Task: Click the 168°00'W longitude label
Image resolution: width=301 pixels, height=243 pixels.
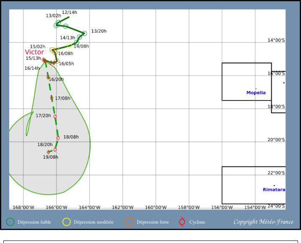Action: 23,207
